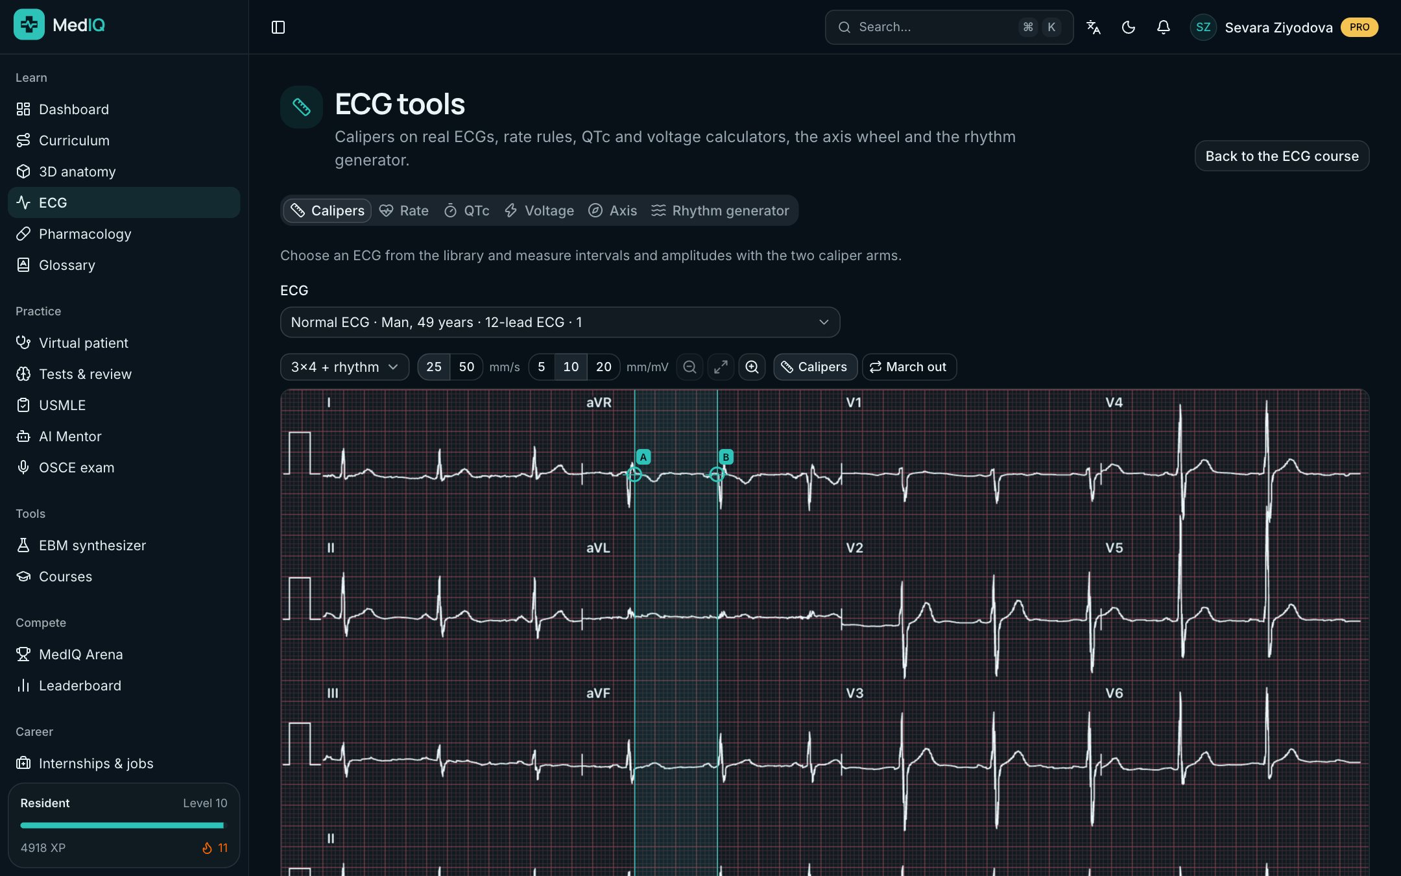This screenshot has height=876, width=1401.
Task: Select the Calipers tab
Action: [328, 211]
